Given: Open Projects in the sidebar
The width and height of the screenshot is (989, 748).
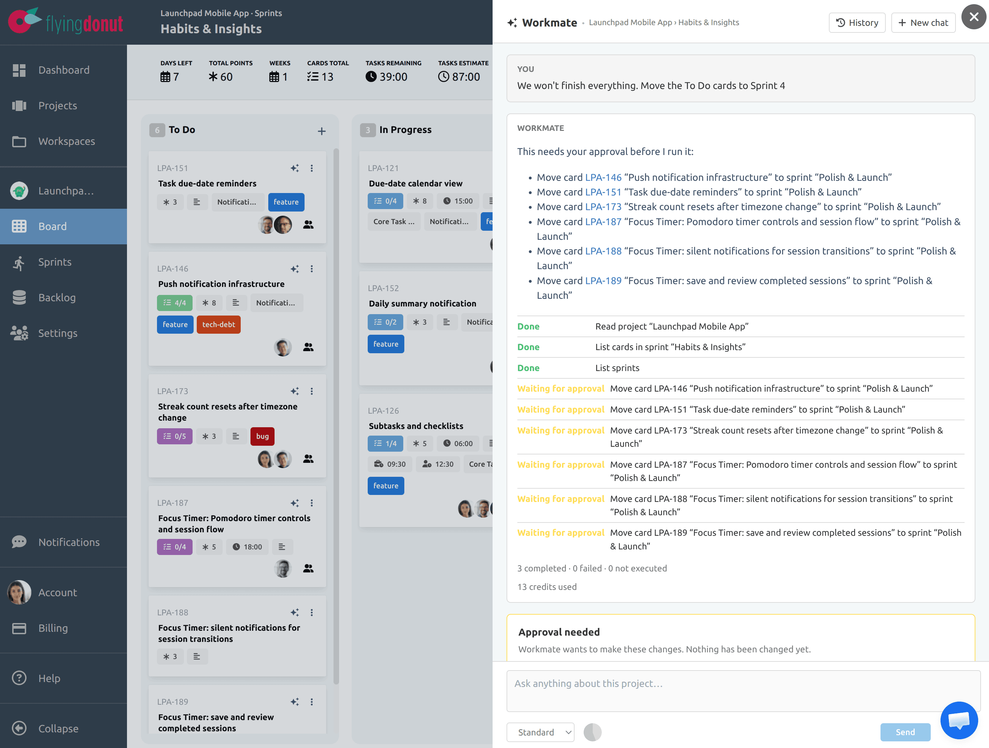Looking at the screenshot, I should coord(63,105).
